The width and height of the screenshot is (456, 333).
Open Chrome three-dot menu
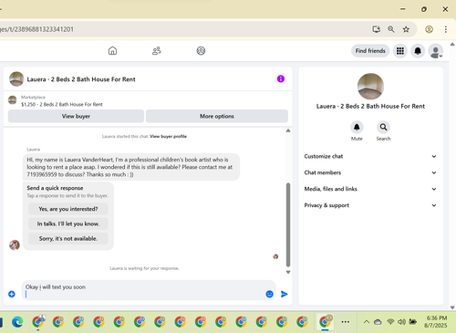click(446, 29)
